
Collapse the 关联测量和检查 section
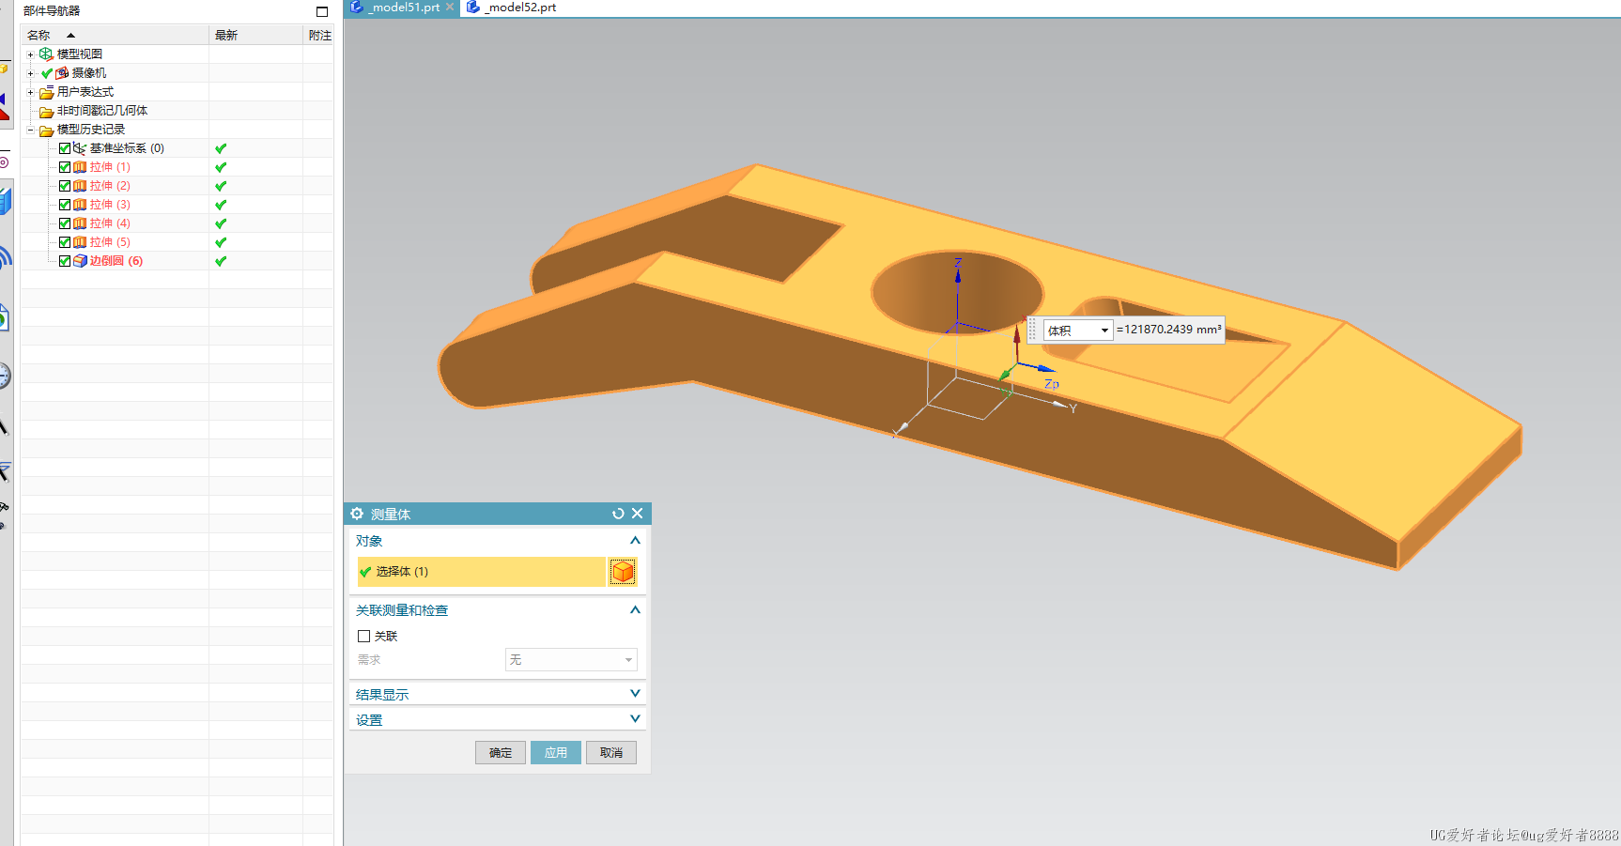(635, 609)
